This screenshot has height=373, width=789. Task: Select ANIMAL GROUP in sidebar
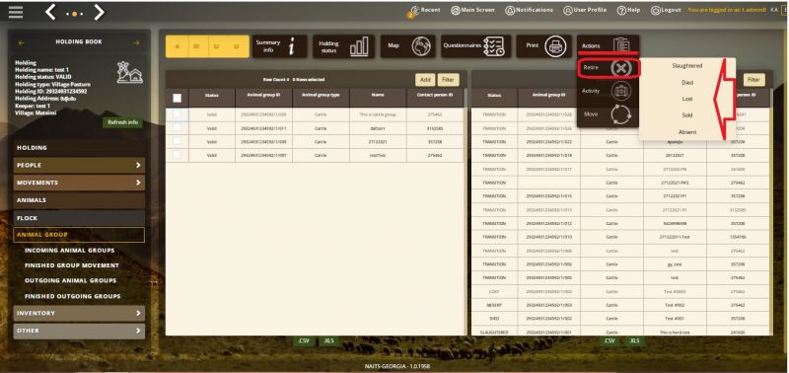click(x=79, y=235)
